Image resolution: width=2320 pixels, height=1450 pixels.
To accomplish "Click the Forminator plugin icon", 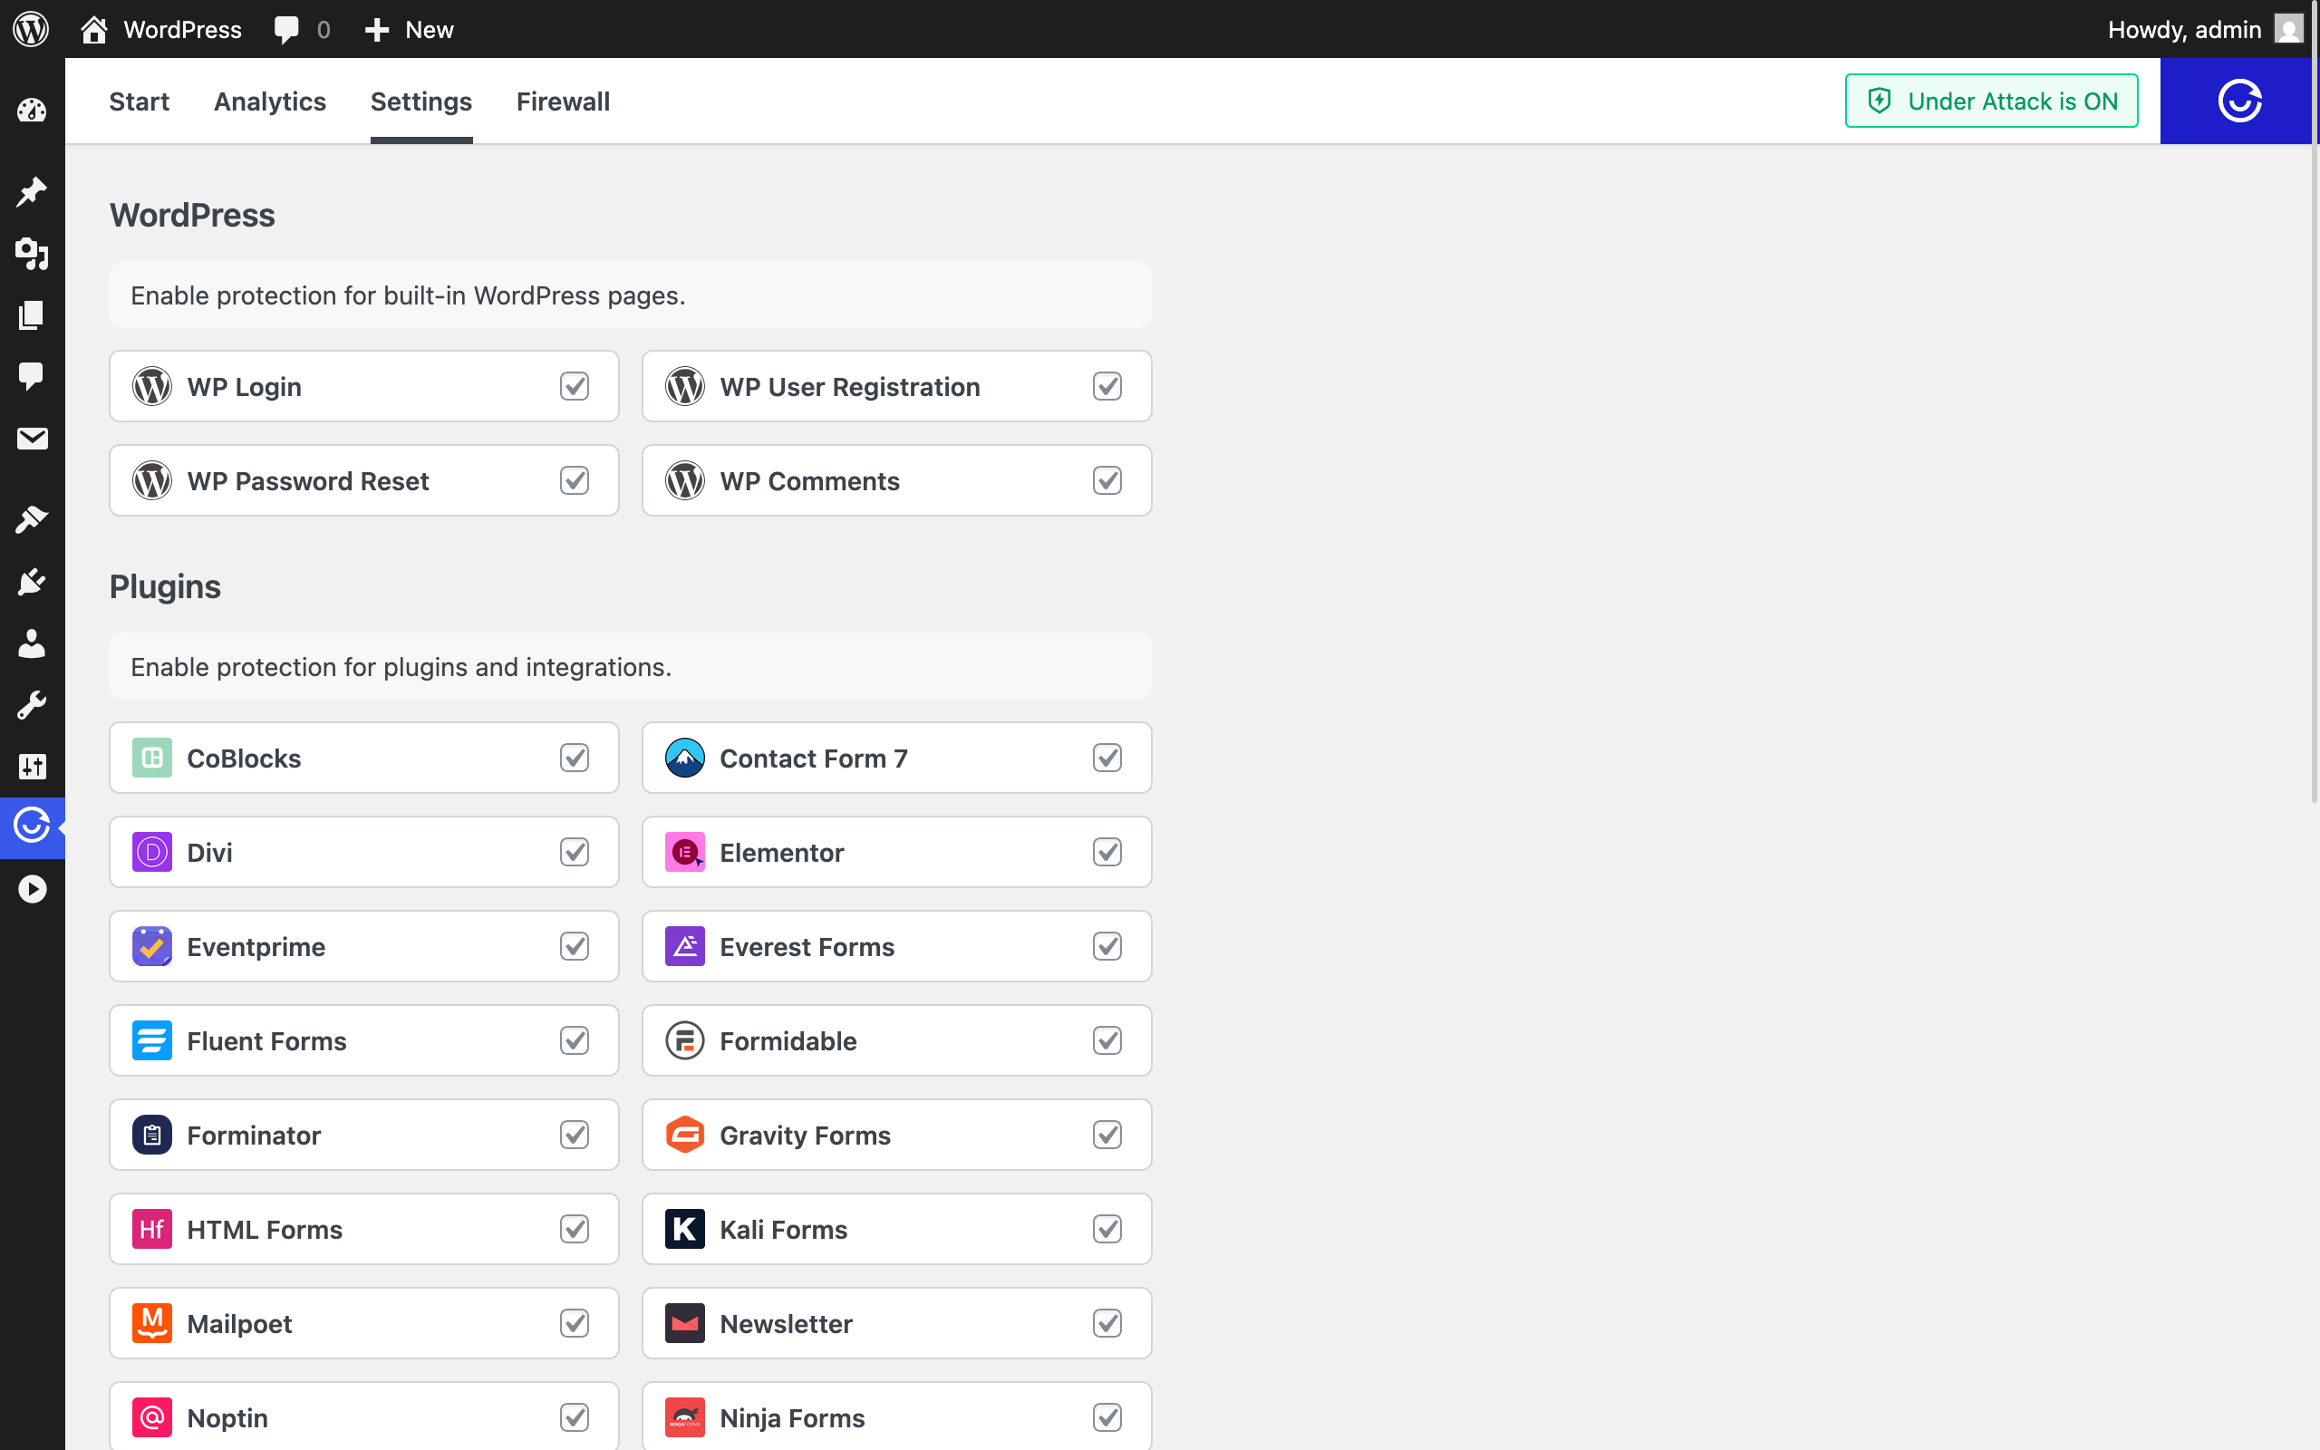I will [151, 1135].
